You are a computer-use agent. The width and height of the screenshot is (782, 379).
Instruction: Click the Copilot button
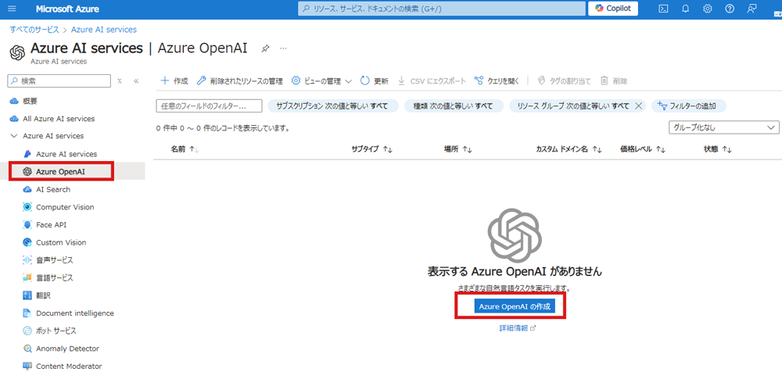(613, 9)
